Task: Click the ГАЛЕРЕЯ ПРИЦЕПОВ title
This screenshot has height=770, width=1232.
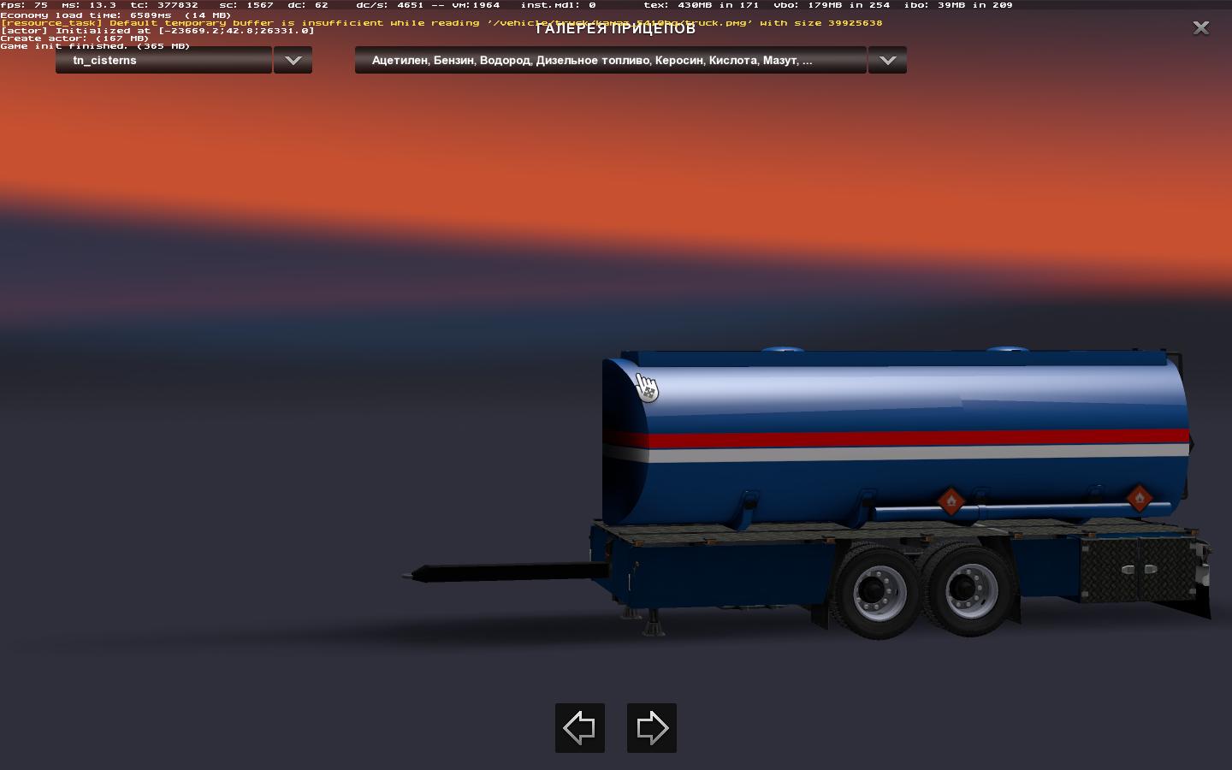Action: tap(615, 30)
